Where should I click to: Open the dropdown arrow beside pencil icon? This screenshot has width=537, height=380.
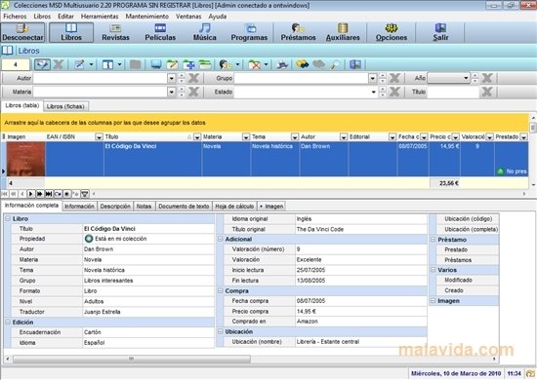pos(91,64)
